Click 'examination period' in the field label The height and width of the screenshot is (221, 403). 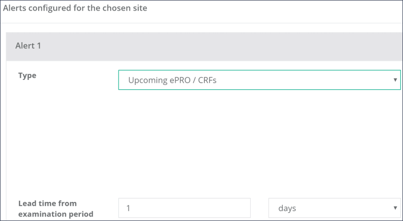(55, 214)
